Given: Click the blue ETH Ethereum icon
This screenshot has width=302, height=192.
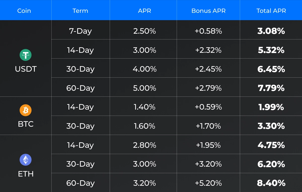Looking at the screenshot, I should pyautogui.click(x=26, y=160).
